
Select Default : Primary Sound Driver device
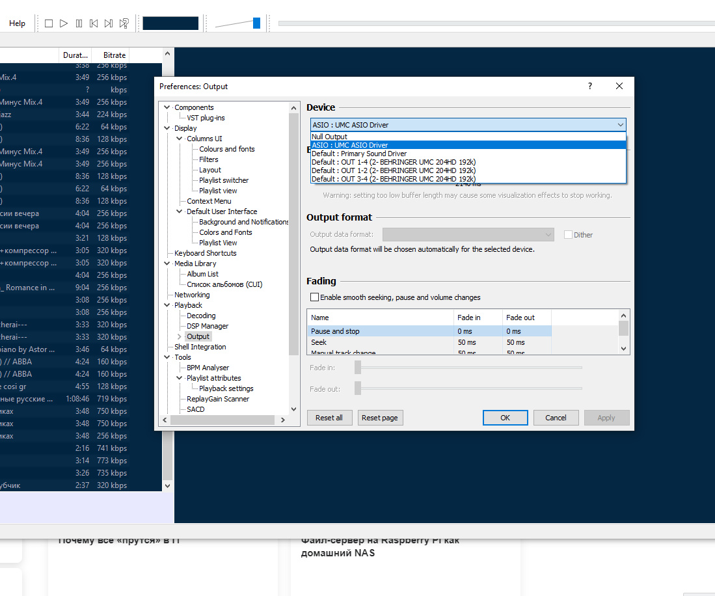coord(358,154)
